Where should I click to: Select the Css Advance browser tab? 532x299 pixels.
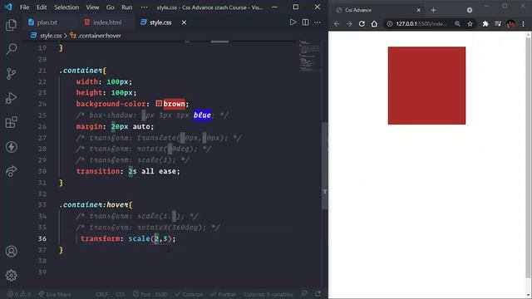[x=378, y=10]
